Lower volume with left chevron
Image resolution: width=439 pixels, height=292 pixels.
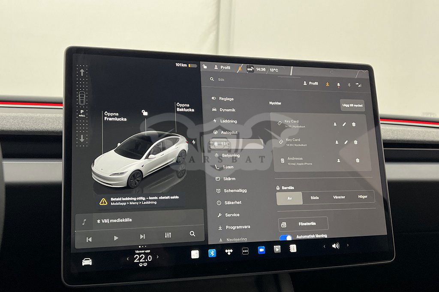324,246
